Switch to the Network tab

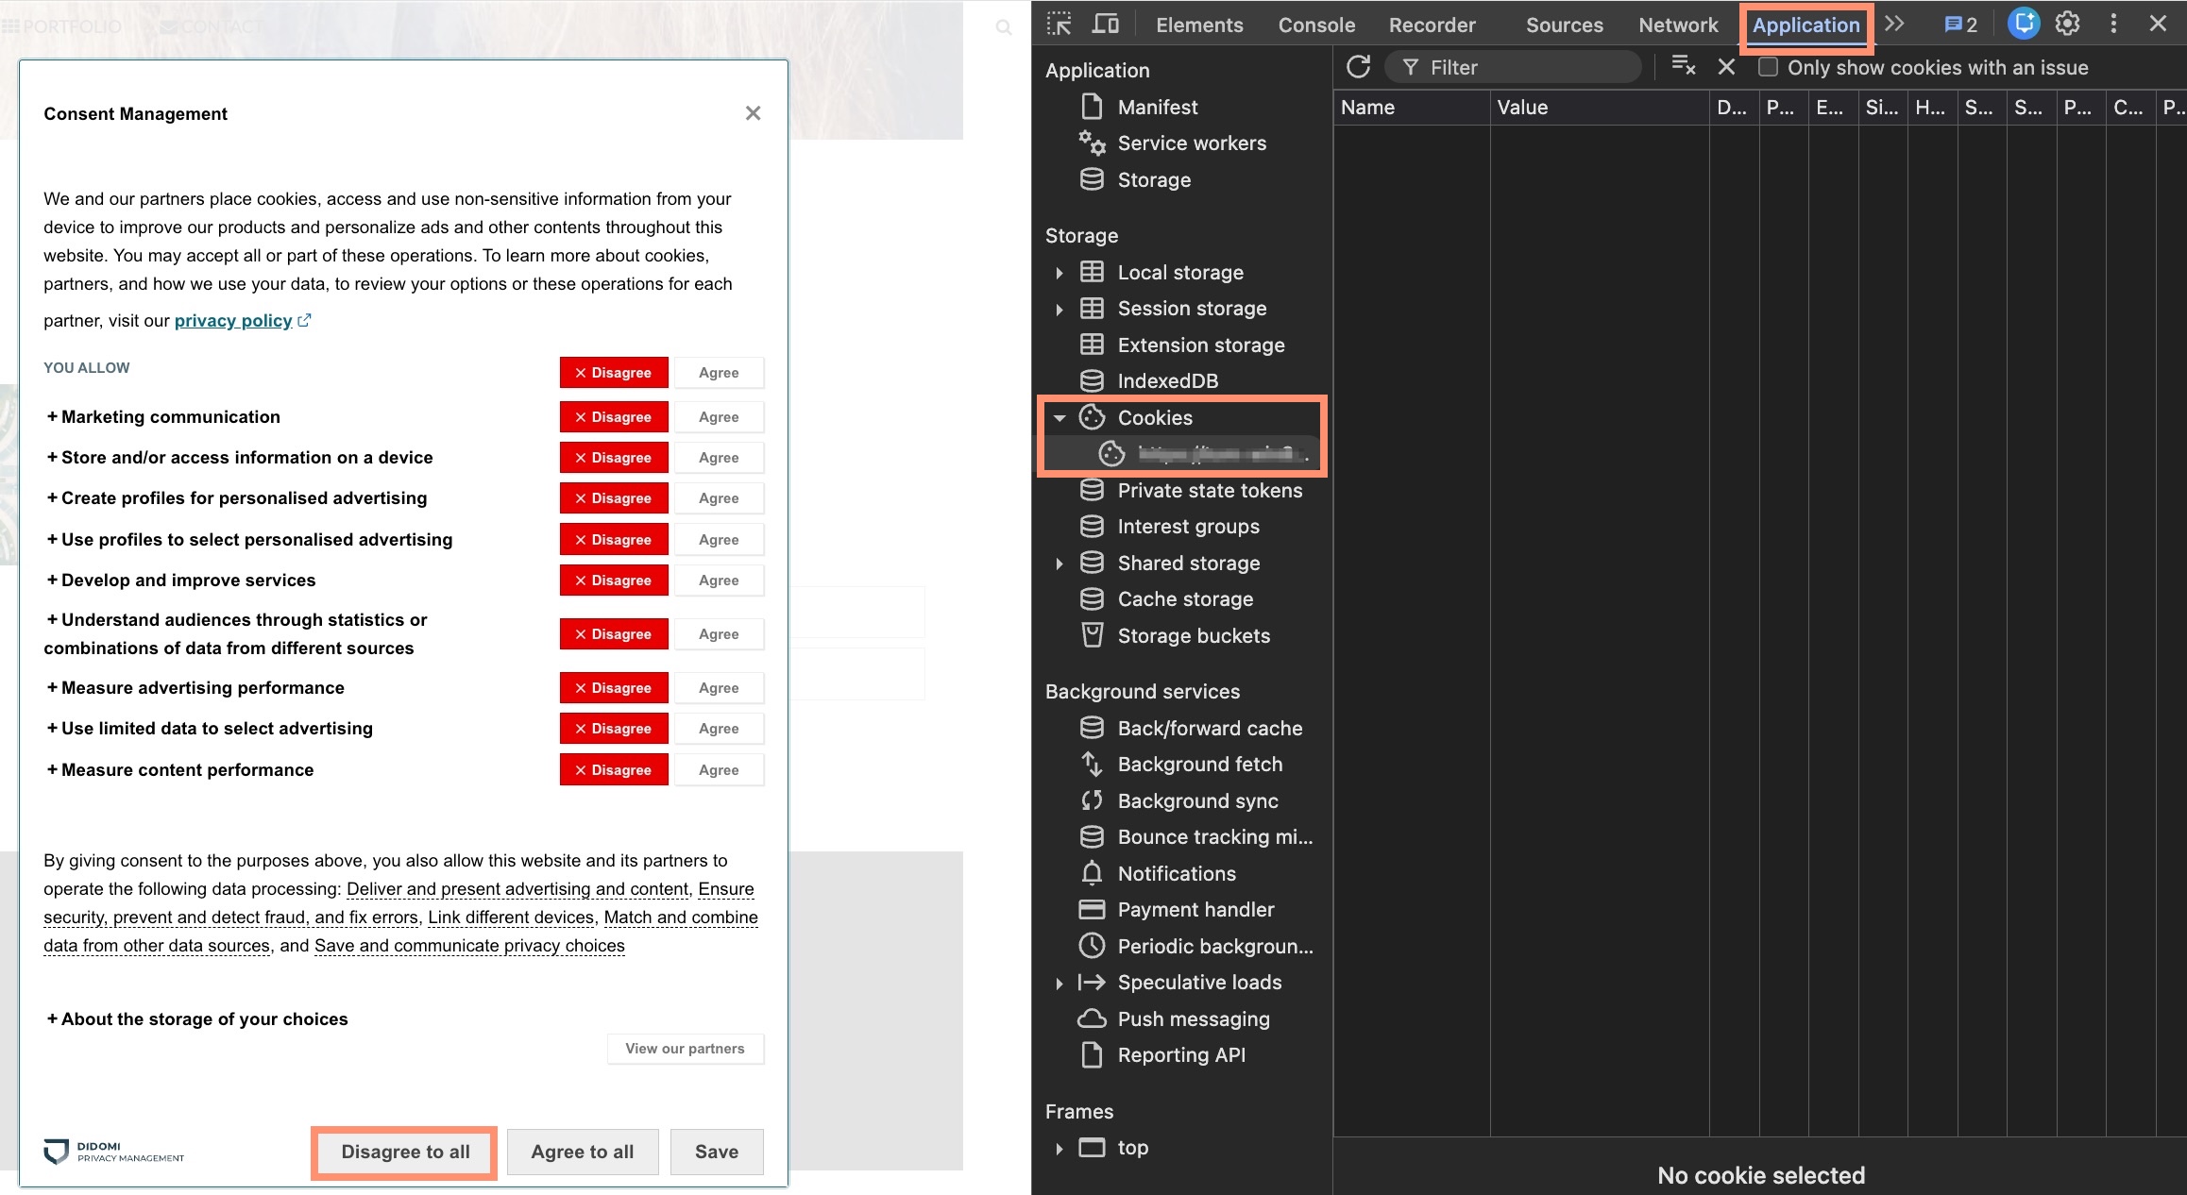coord(1677,25)
